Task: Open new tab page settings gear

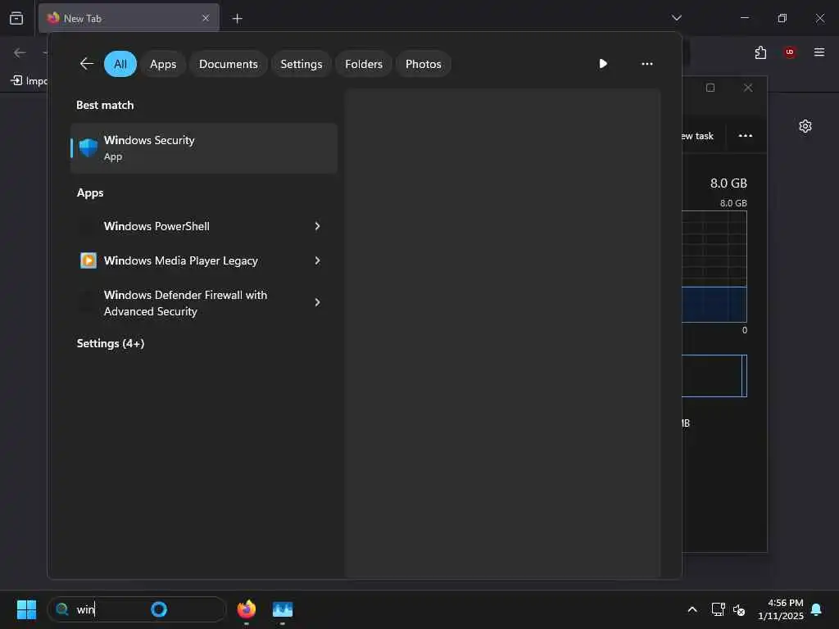Action: click(805, 126)
